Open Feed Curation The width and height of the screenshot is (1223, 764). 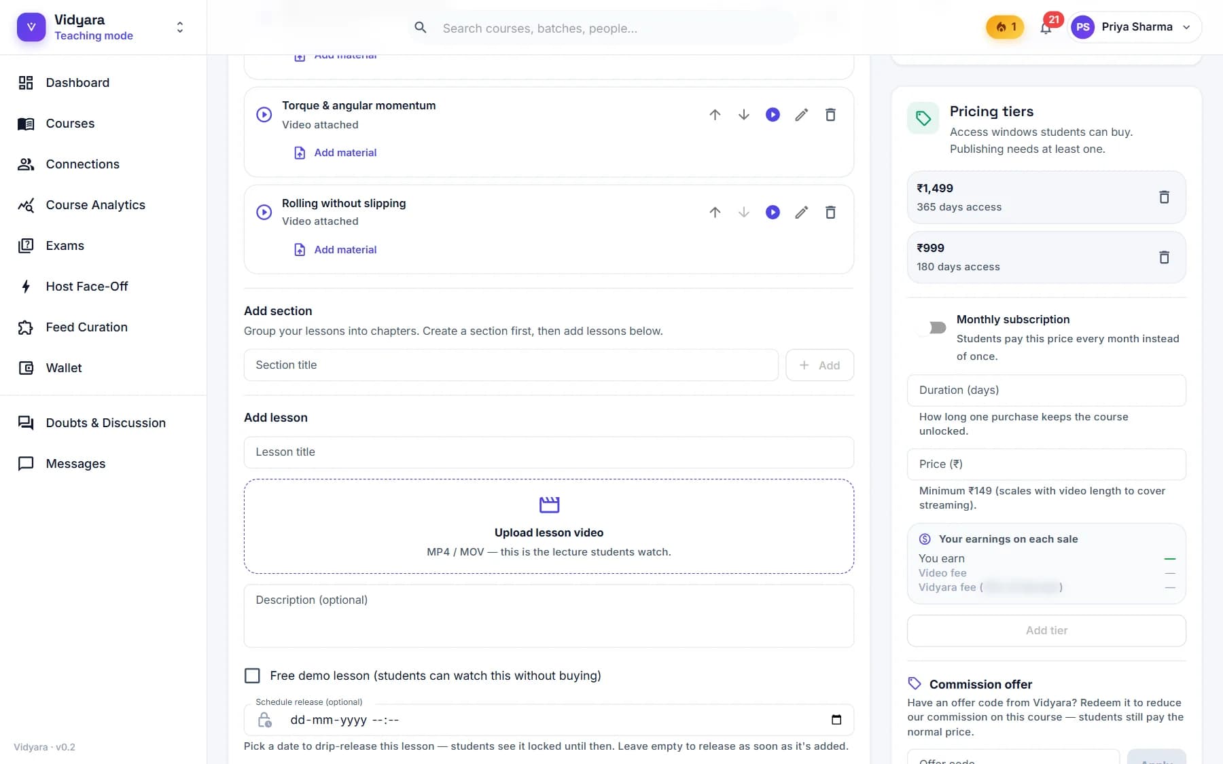click(103, 327)
